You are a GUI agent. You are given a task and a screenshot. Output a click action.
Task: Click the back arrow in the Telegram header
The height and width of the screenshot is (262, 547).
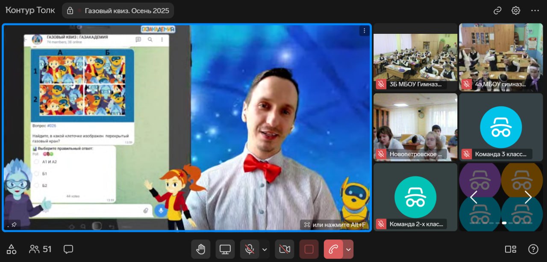pos(26,39)
